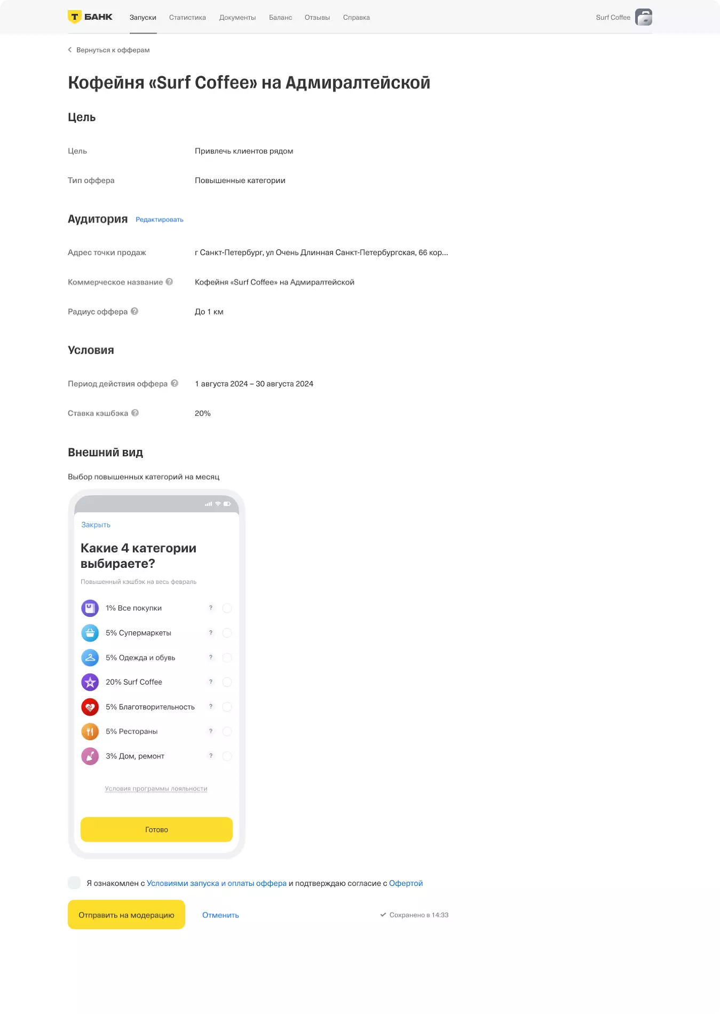Click the T-Bank logo
This screenshot has height=1014, width=720.
[x=90, y=17]
